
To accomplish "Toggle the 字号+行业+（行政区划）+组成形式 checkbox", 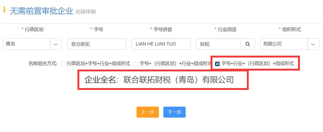I will 217,64.
